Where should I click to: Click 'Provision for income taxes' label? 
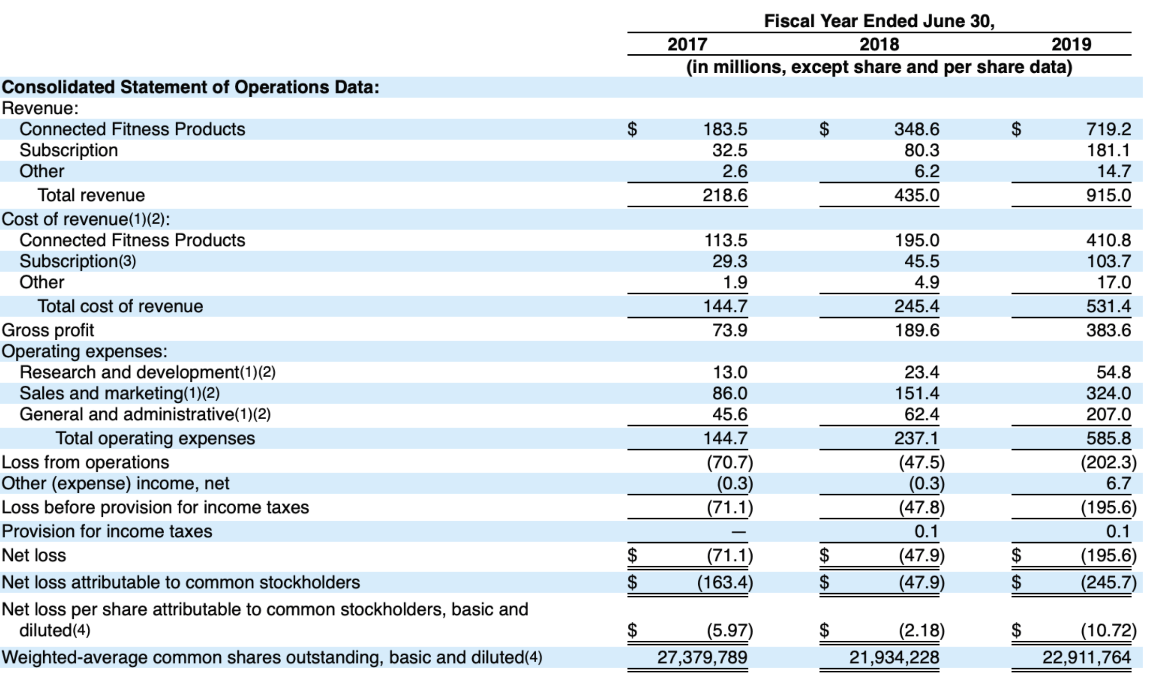(107, 532)
